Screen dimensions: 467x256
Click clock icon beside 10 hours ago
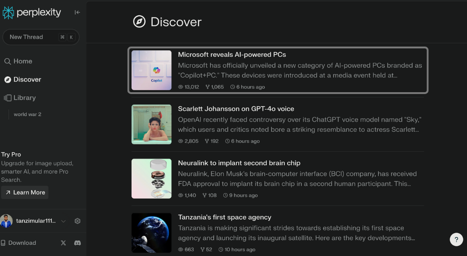221,249
